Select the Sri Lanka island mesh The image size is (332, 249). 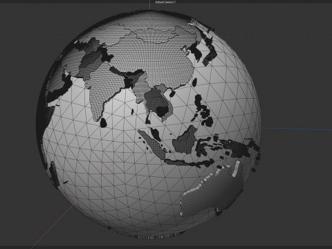point(104,122)
